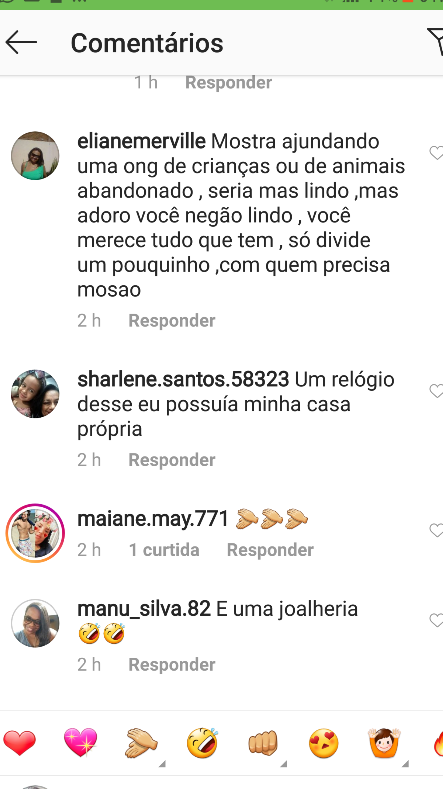
Task: Like elianemerville's comment with heart
Action: [x=436, y=153]
